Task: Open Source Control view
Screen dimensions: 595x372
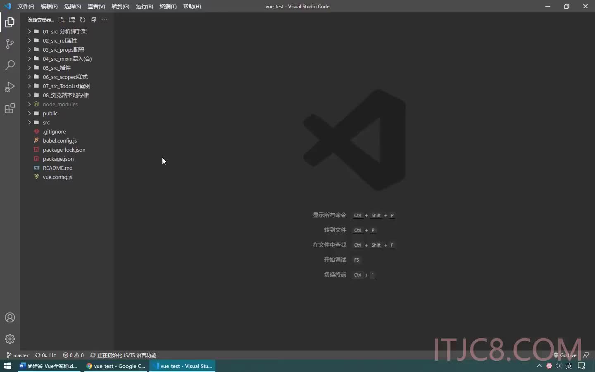Action: [x=10, y=44]
